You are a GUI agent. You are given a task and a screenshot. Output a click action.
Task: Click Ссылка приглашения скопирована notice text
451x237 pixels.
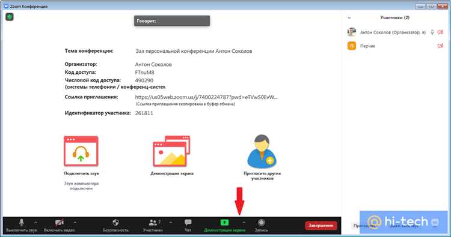coord(185,104)
